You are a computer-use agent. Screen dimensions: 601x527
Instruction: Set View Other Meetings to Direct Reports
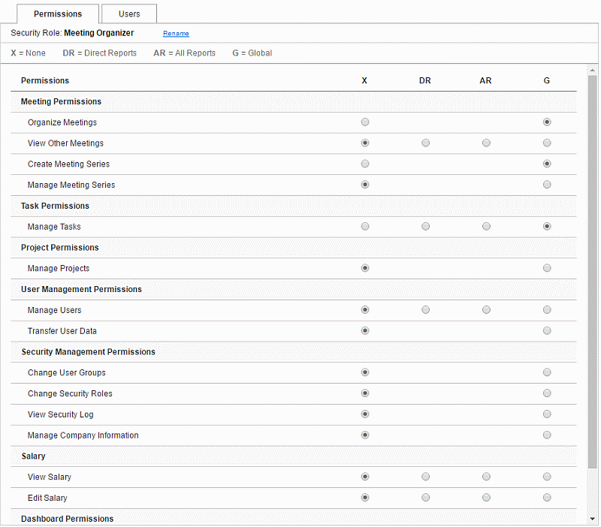click(425, 143)
